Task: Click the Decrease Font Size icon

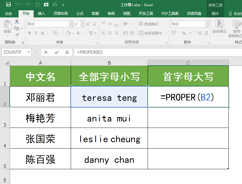Action: pyautogui.click(x=95, y=24)
